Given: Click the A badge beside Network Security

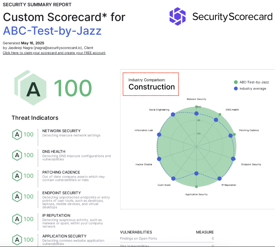Looking at the screenshot, I should coord(17,134).
